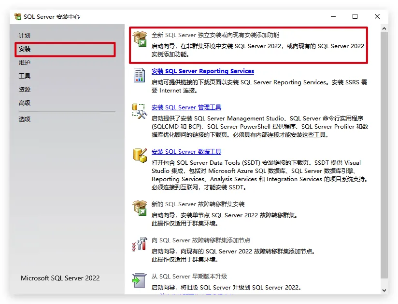
Task: Click the SQL Server data tools icon
Action: tap(140, 155)
